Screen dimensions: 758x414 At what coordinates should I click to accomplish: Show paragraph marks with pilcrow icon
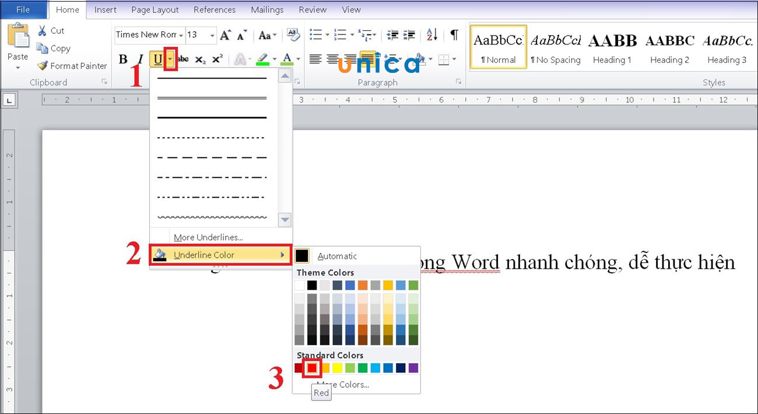click(454, 34)
